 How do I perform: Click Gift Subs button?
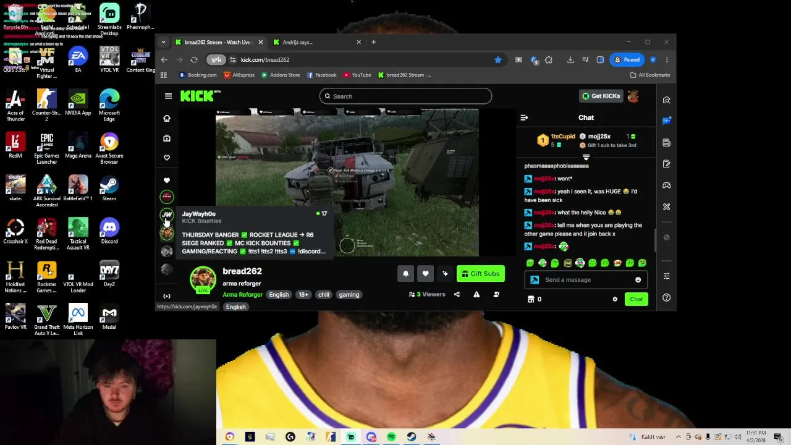[480, 274]
